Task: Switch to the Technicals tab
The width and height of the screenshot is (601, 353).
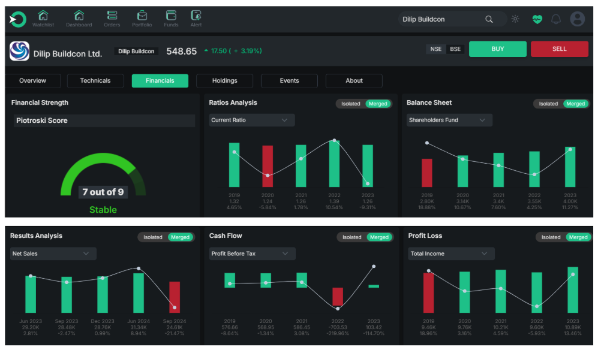Action: pyautogui.click(x=95, y=81)
